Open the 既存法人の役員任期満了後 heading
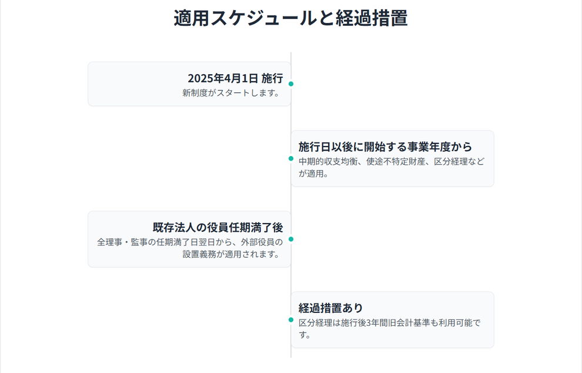Viewport: 582px width, 373px height. click(x=218, y=228)
